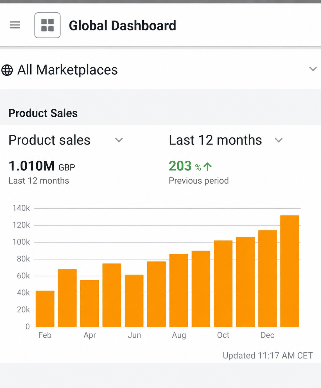Click the Product Sales section header
The height and width of the screenshot is (388, 321).
click(43, 113)
